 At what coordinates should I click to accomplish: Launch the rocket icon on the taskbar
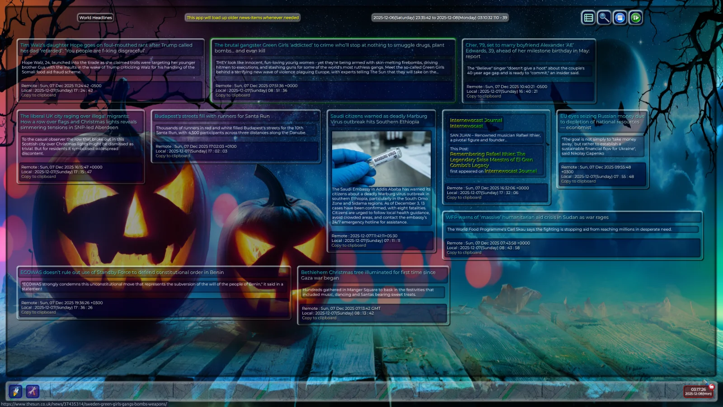15,392
